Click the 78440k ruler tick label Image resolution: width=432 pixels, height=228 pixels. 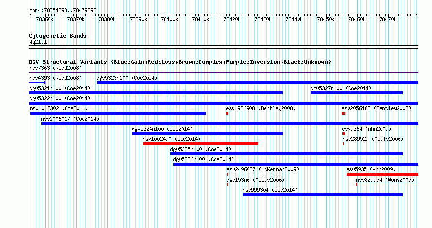(x=294, y=19)
